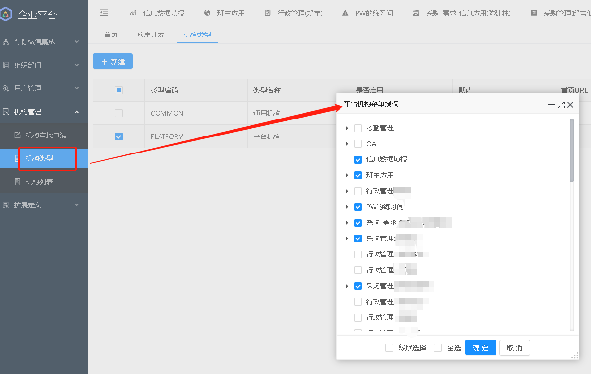Click the 新建 button

tap(113, 61)
